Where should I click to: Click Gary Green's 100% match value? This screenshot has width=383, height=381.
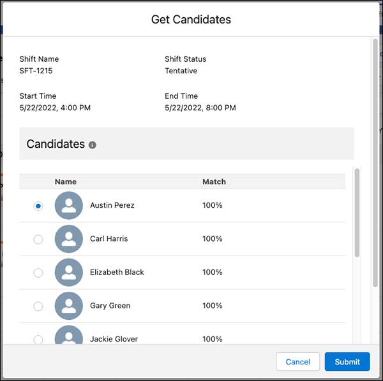coord(213,305)
